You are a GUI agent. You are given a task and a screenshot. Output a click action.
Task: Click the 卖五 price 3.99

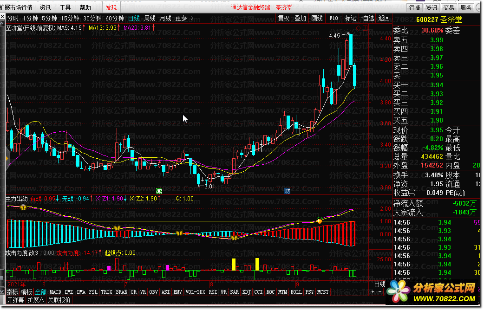[x=437, y=40]
